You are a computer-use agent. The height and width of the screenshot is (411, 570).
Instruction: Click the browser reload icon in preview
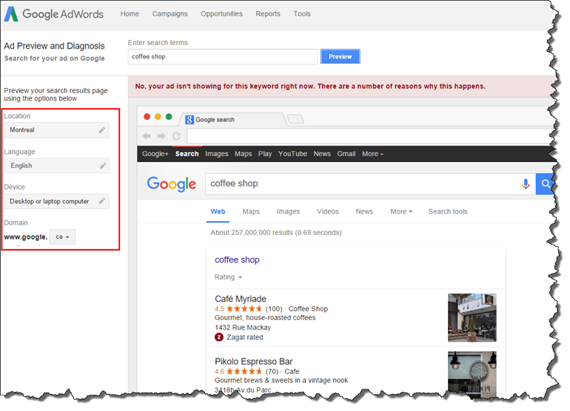[x=176, y=136]
